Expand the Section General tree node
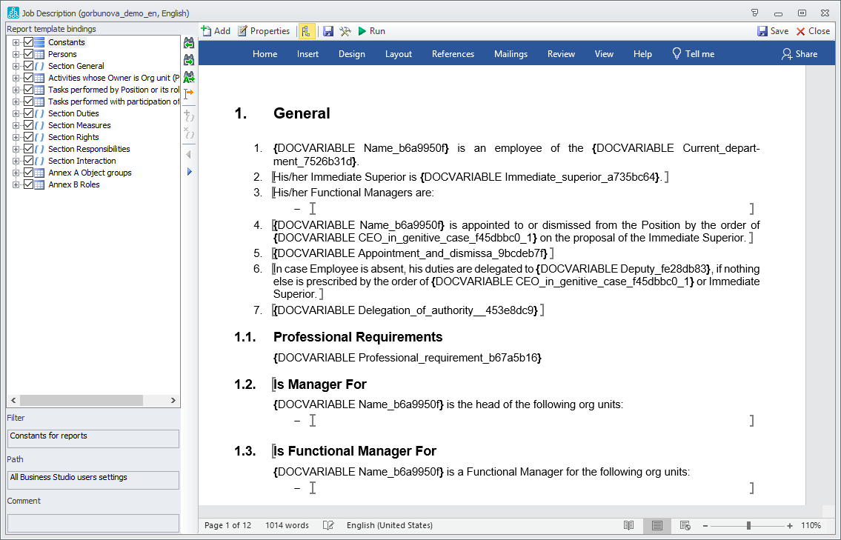This screenshot has width=841, height=540. point(16,66)
